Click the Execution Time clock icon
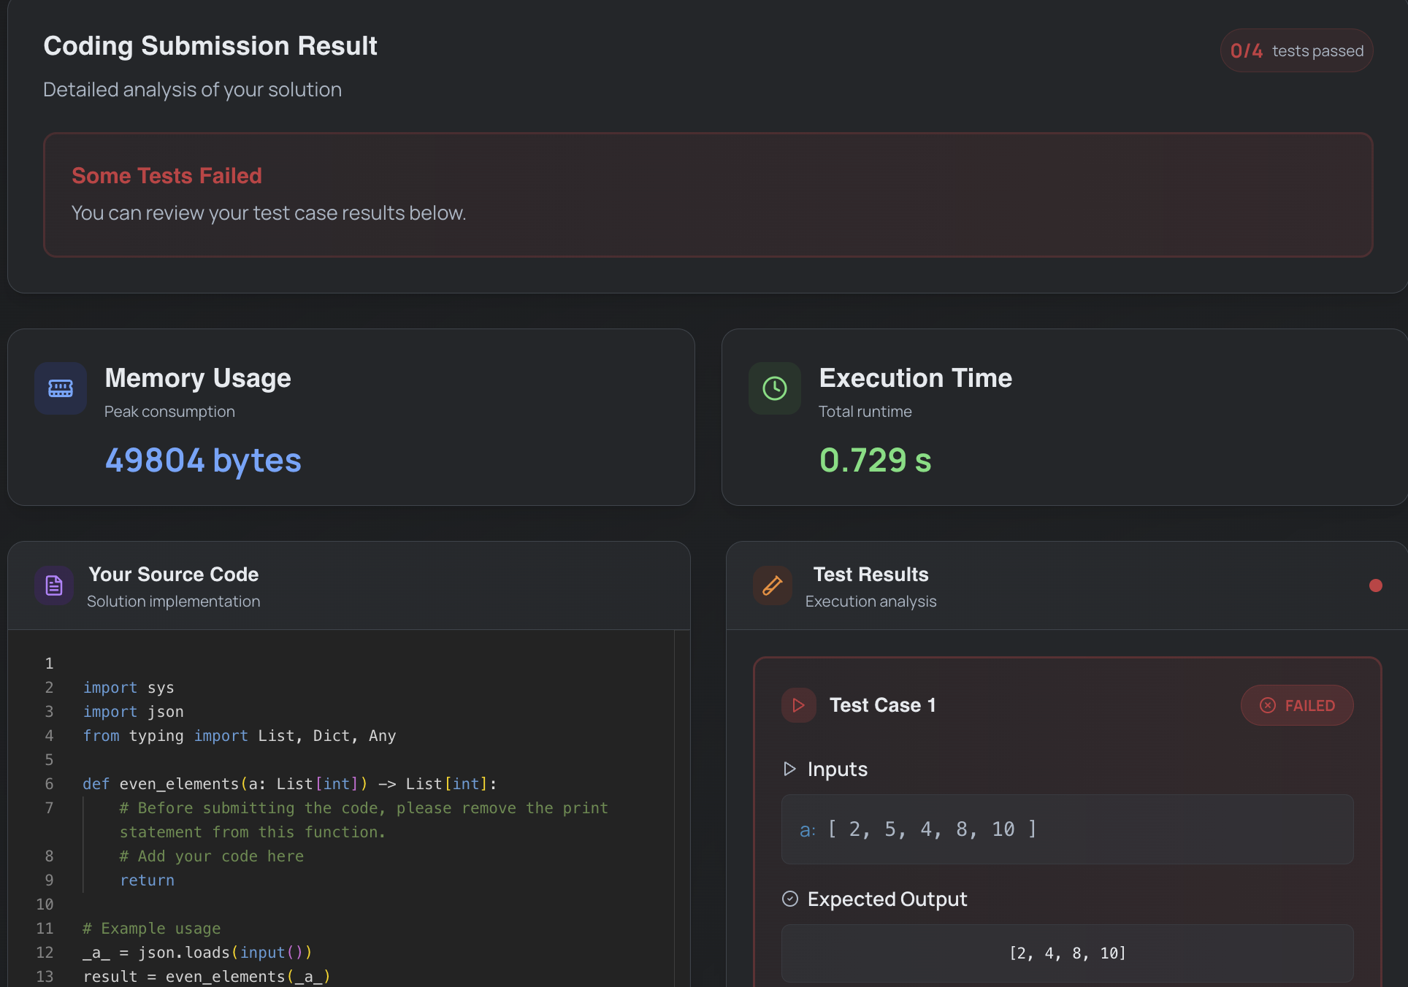This screenshot has width=1408, height=987. pyautogui.click(x=774, y=388)
